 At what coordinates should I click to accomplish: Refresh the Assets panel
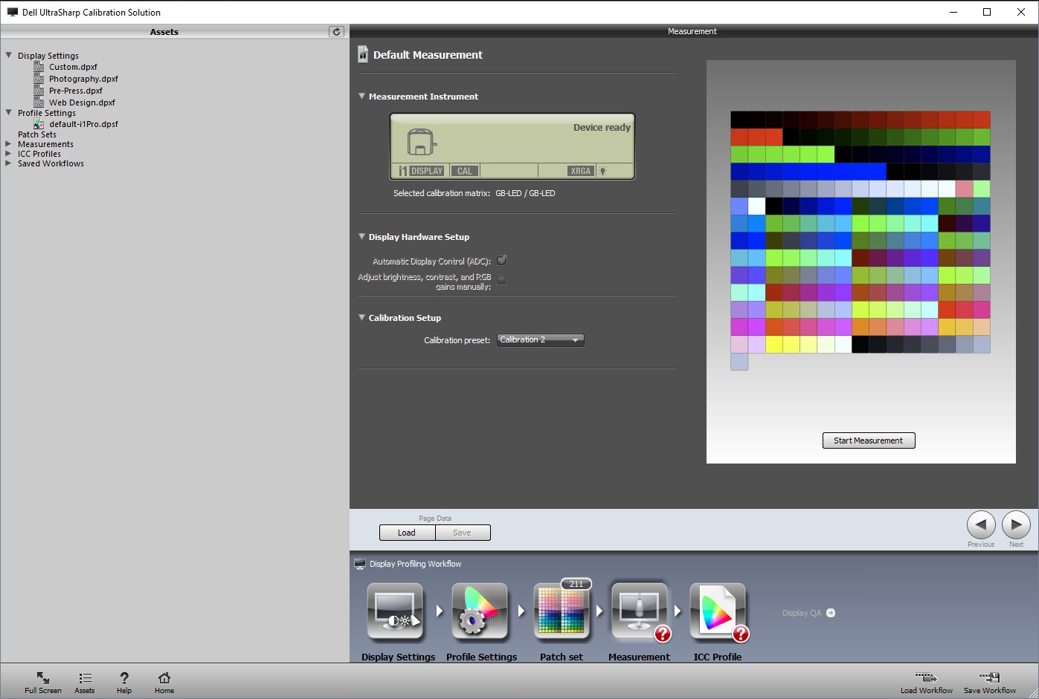(336, 31)
